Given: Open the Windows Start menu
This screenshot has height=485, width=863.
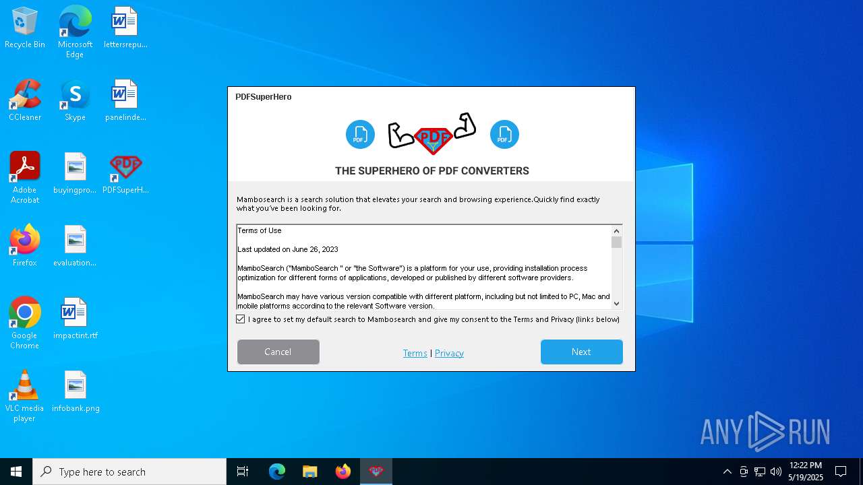Looking at the screenshot, I should [16, 472].
